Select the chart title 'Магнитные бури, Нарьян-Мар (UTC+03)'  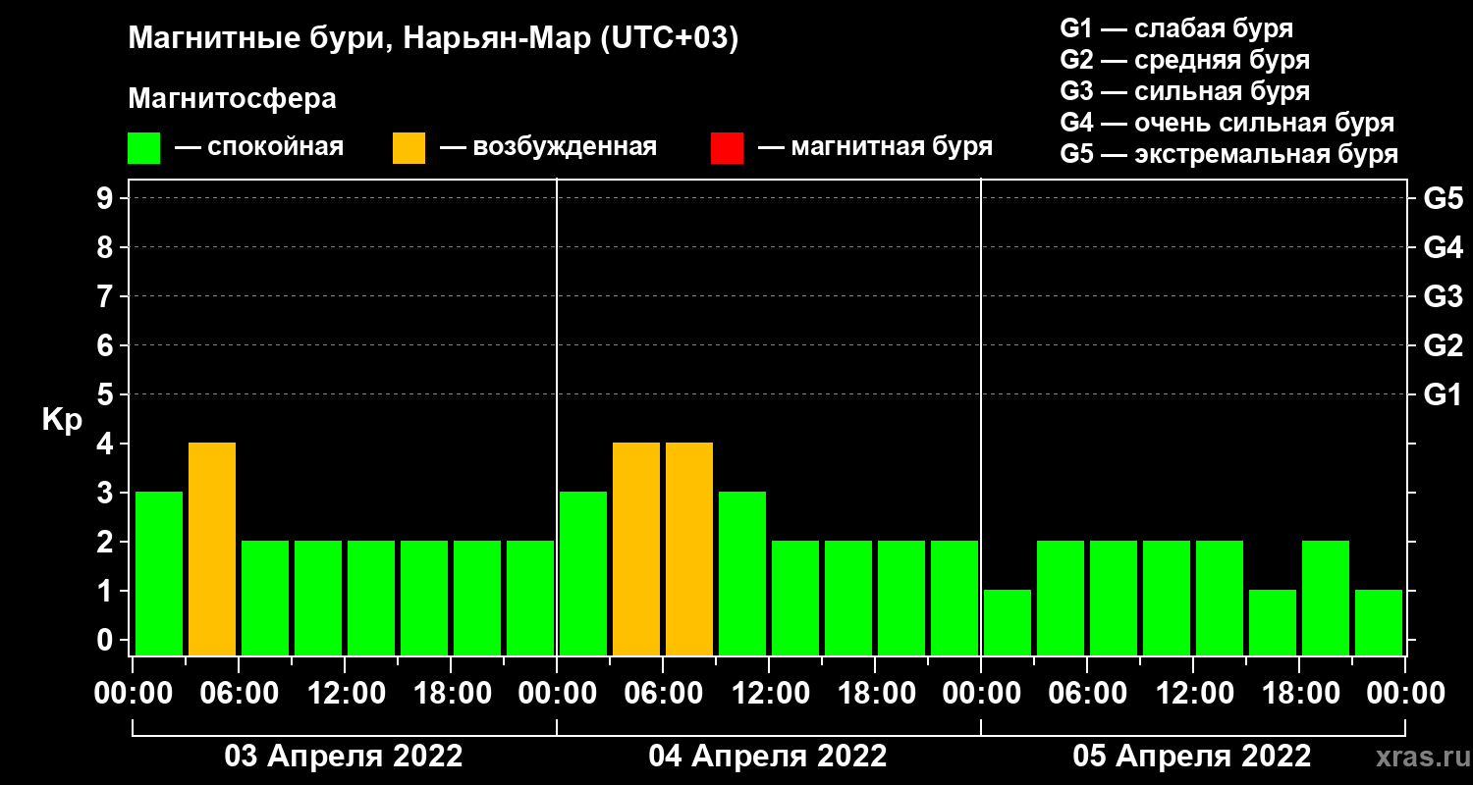pyautogui.click(x=433, y=39)
